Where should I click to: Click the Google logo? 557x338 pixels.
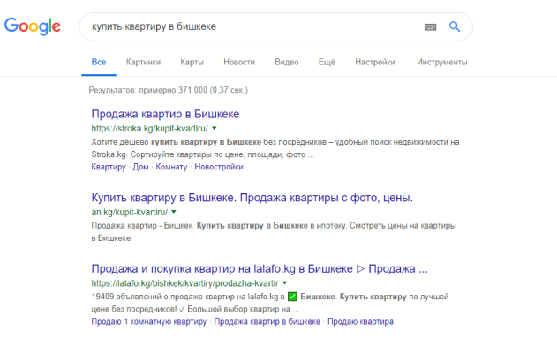(33, 26)
